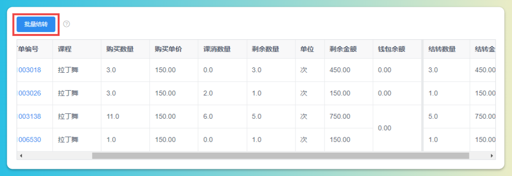Click 课消数量 6.0 in row 003138
This screenshot has height=176, width=512.
208,116
